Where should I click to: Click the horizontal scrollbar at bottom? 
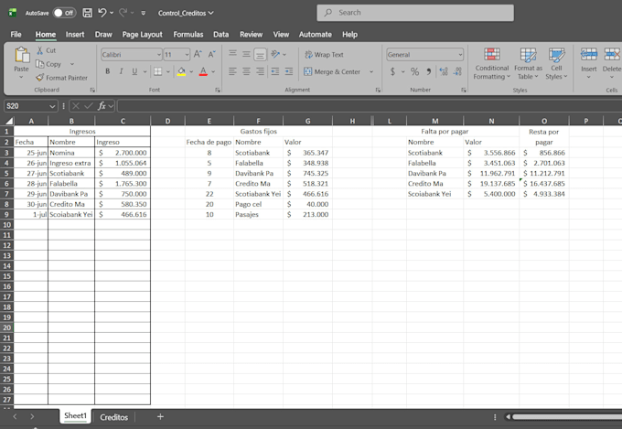[567, 417]
